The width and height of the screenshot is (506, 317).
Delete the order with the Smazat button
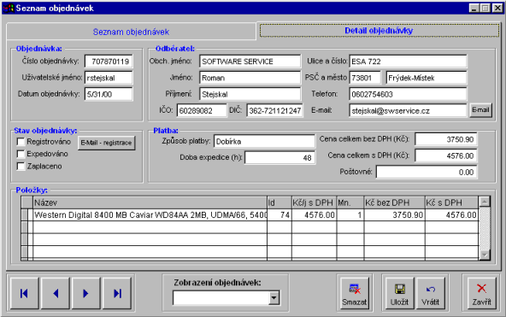point(354,294)
